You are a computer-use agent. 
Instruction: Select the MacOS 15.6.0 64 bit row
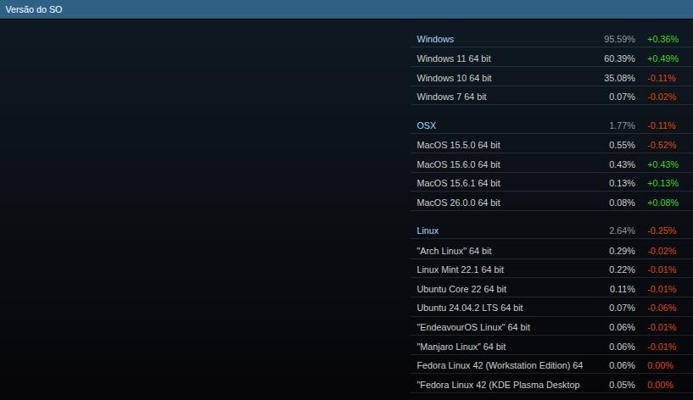click(x=551, y=164)
